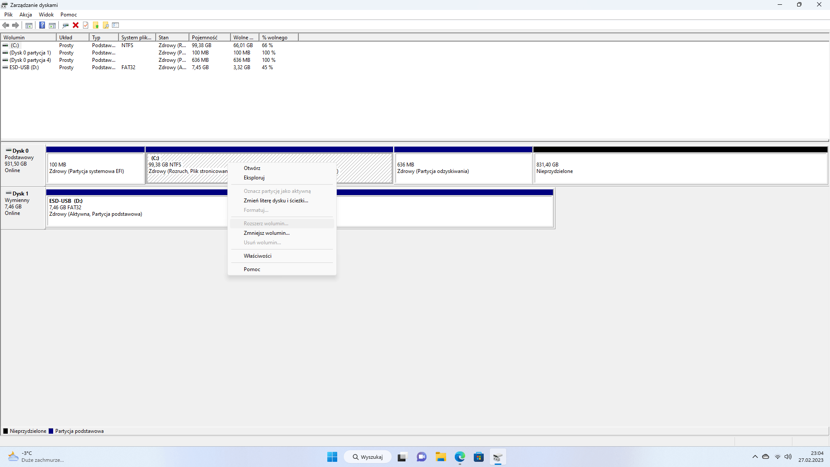Open the weather widget on the taskbar
830x467 pixels.
point(35,457)
